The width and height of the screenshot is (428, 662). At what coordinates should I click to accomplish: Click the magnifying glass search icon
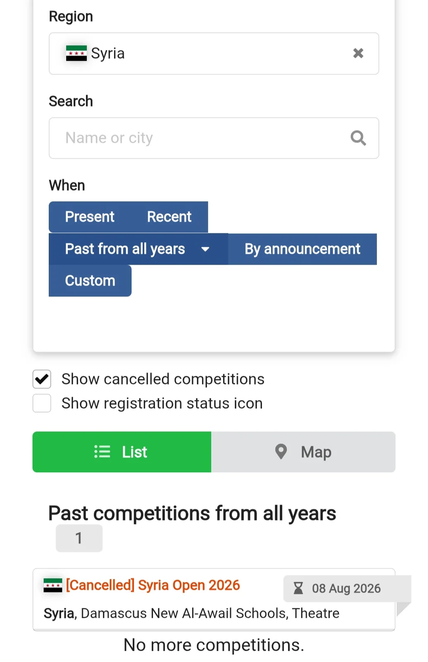358,138
